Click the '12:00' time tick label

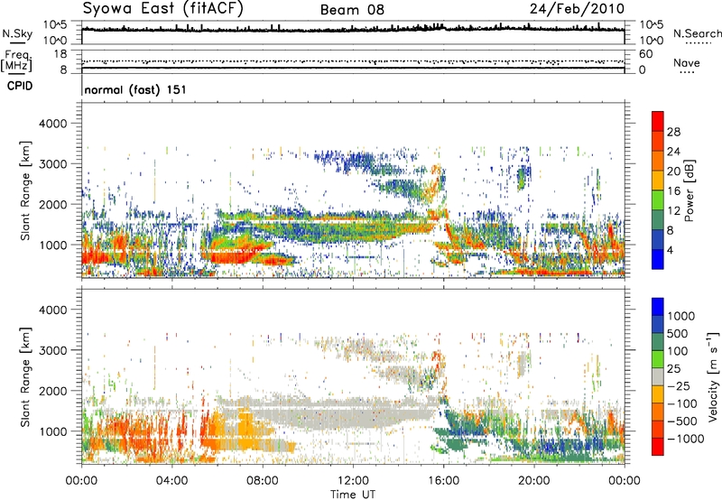(x=353, y=481)
